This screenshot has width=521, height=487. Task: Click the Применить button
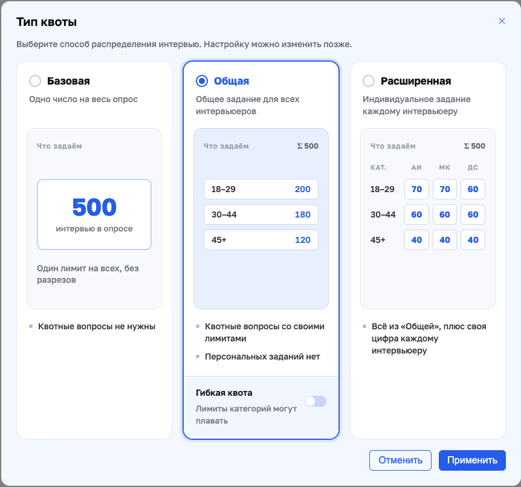tap(472, 460)
